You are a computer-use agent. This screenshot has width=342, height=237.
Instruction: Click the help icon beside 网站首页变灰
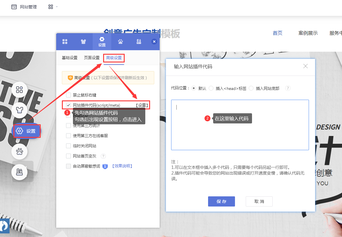point(103,156)
